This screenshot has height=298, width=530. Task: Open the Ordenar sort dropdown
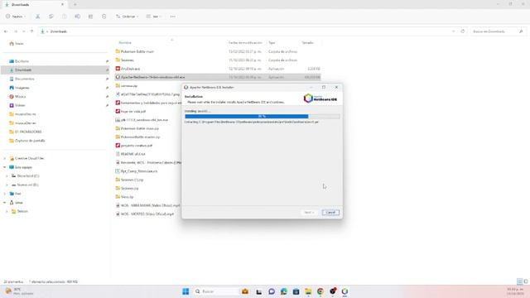coord(127,17)
